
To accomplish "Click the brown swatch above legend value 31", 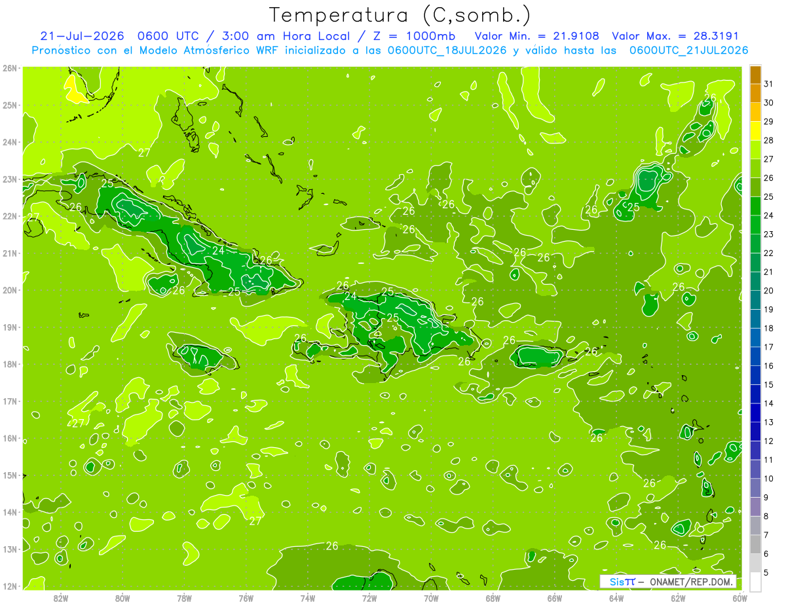I will [x=755, y=75].
